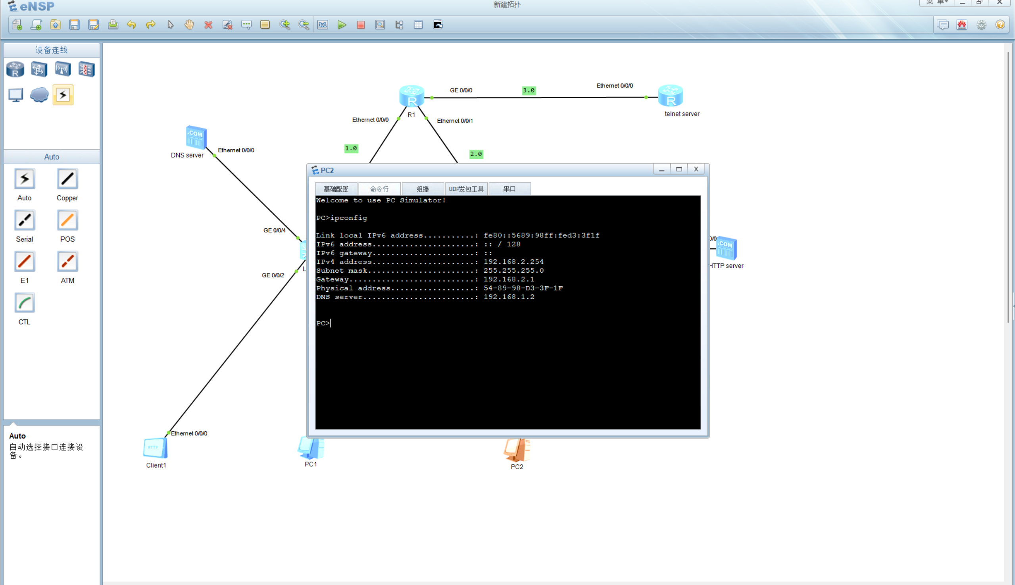This screenshot has height=585, width=1015.
Task: Choose the Copper cable type
Action: 67,179
